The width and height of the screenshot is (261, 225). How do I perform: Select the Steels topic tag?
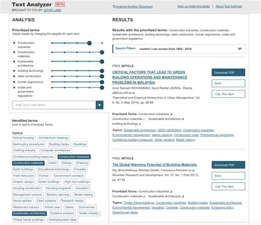[69, 207]
